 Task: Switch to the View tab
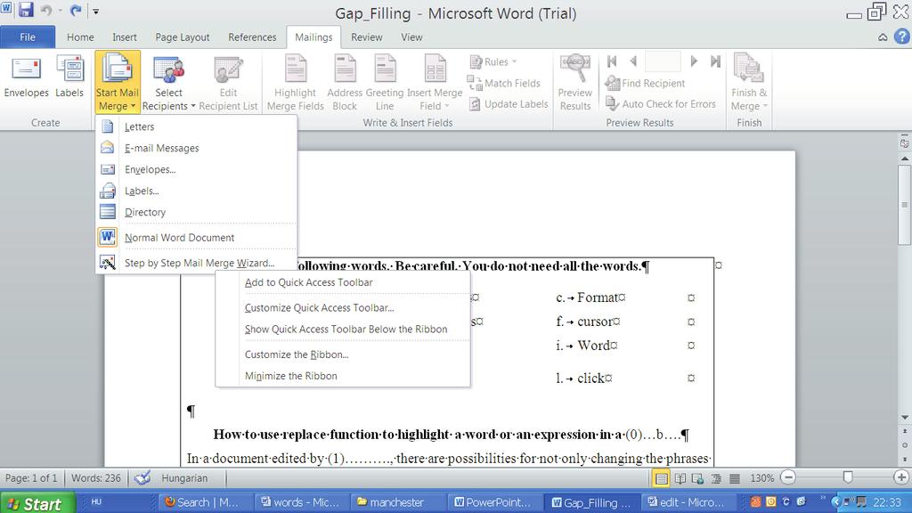pos(411,37)
